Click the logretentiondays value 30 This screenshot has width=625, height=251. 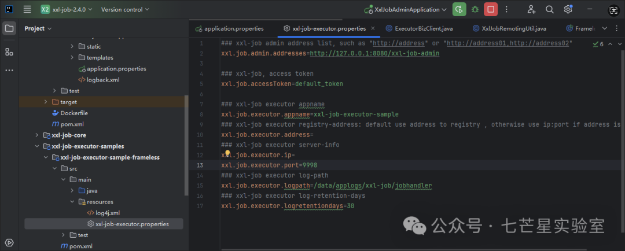350,206
